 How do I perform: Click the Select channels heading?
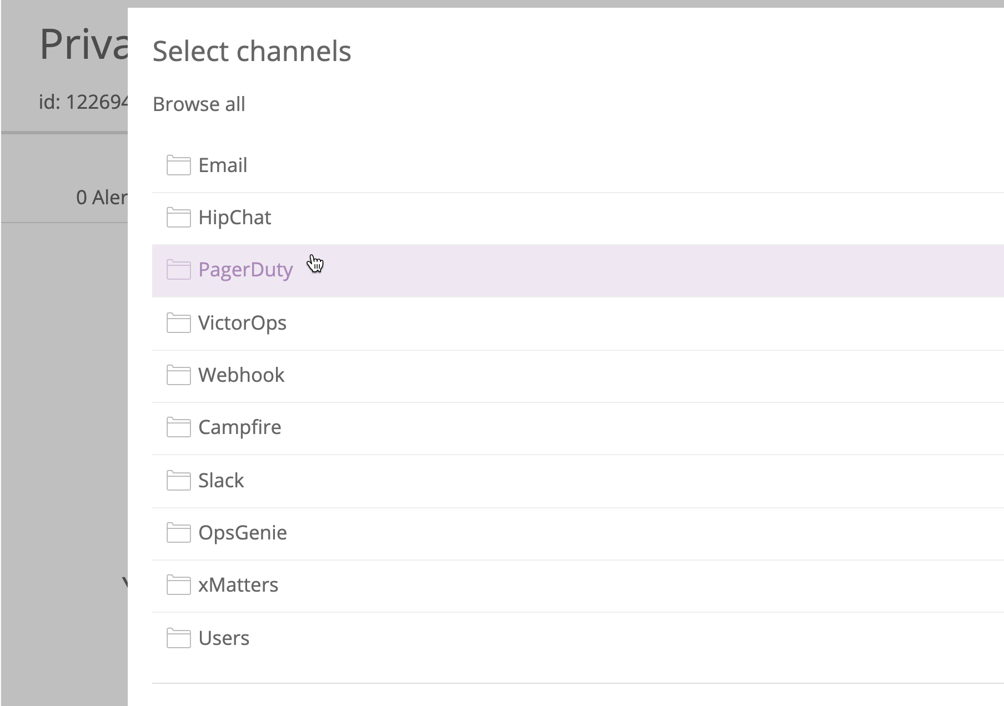252,51
